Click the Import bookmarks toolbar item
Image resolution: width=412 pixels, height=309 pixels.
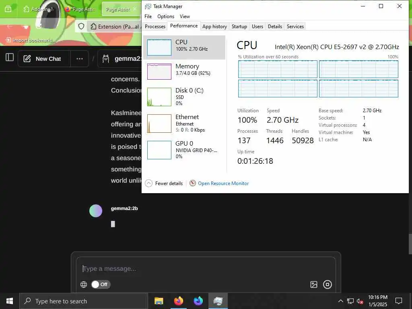click(31, 40)
